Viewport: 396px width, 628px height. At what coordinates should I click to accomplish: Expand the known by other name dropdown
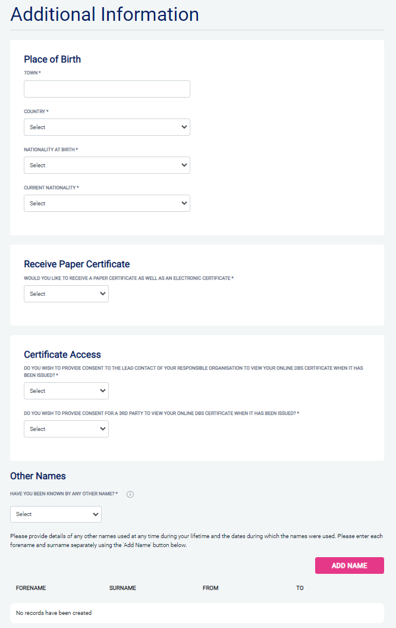click(56, 514)
